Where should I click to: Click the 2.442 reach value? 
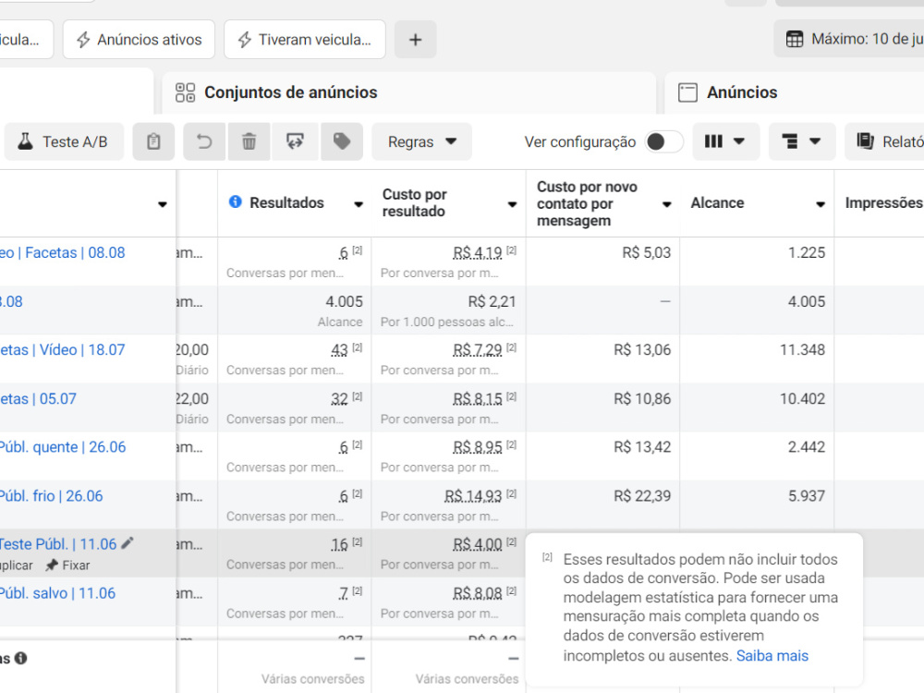[x=807, y=447]
